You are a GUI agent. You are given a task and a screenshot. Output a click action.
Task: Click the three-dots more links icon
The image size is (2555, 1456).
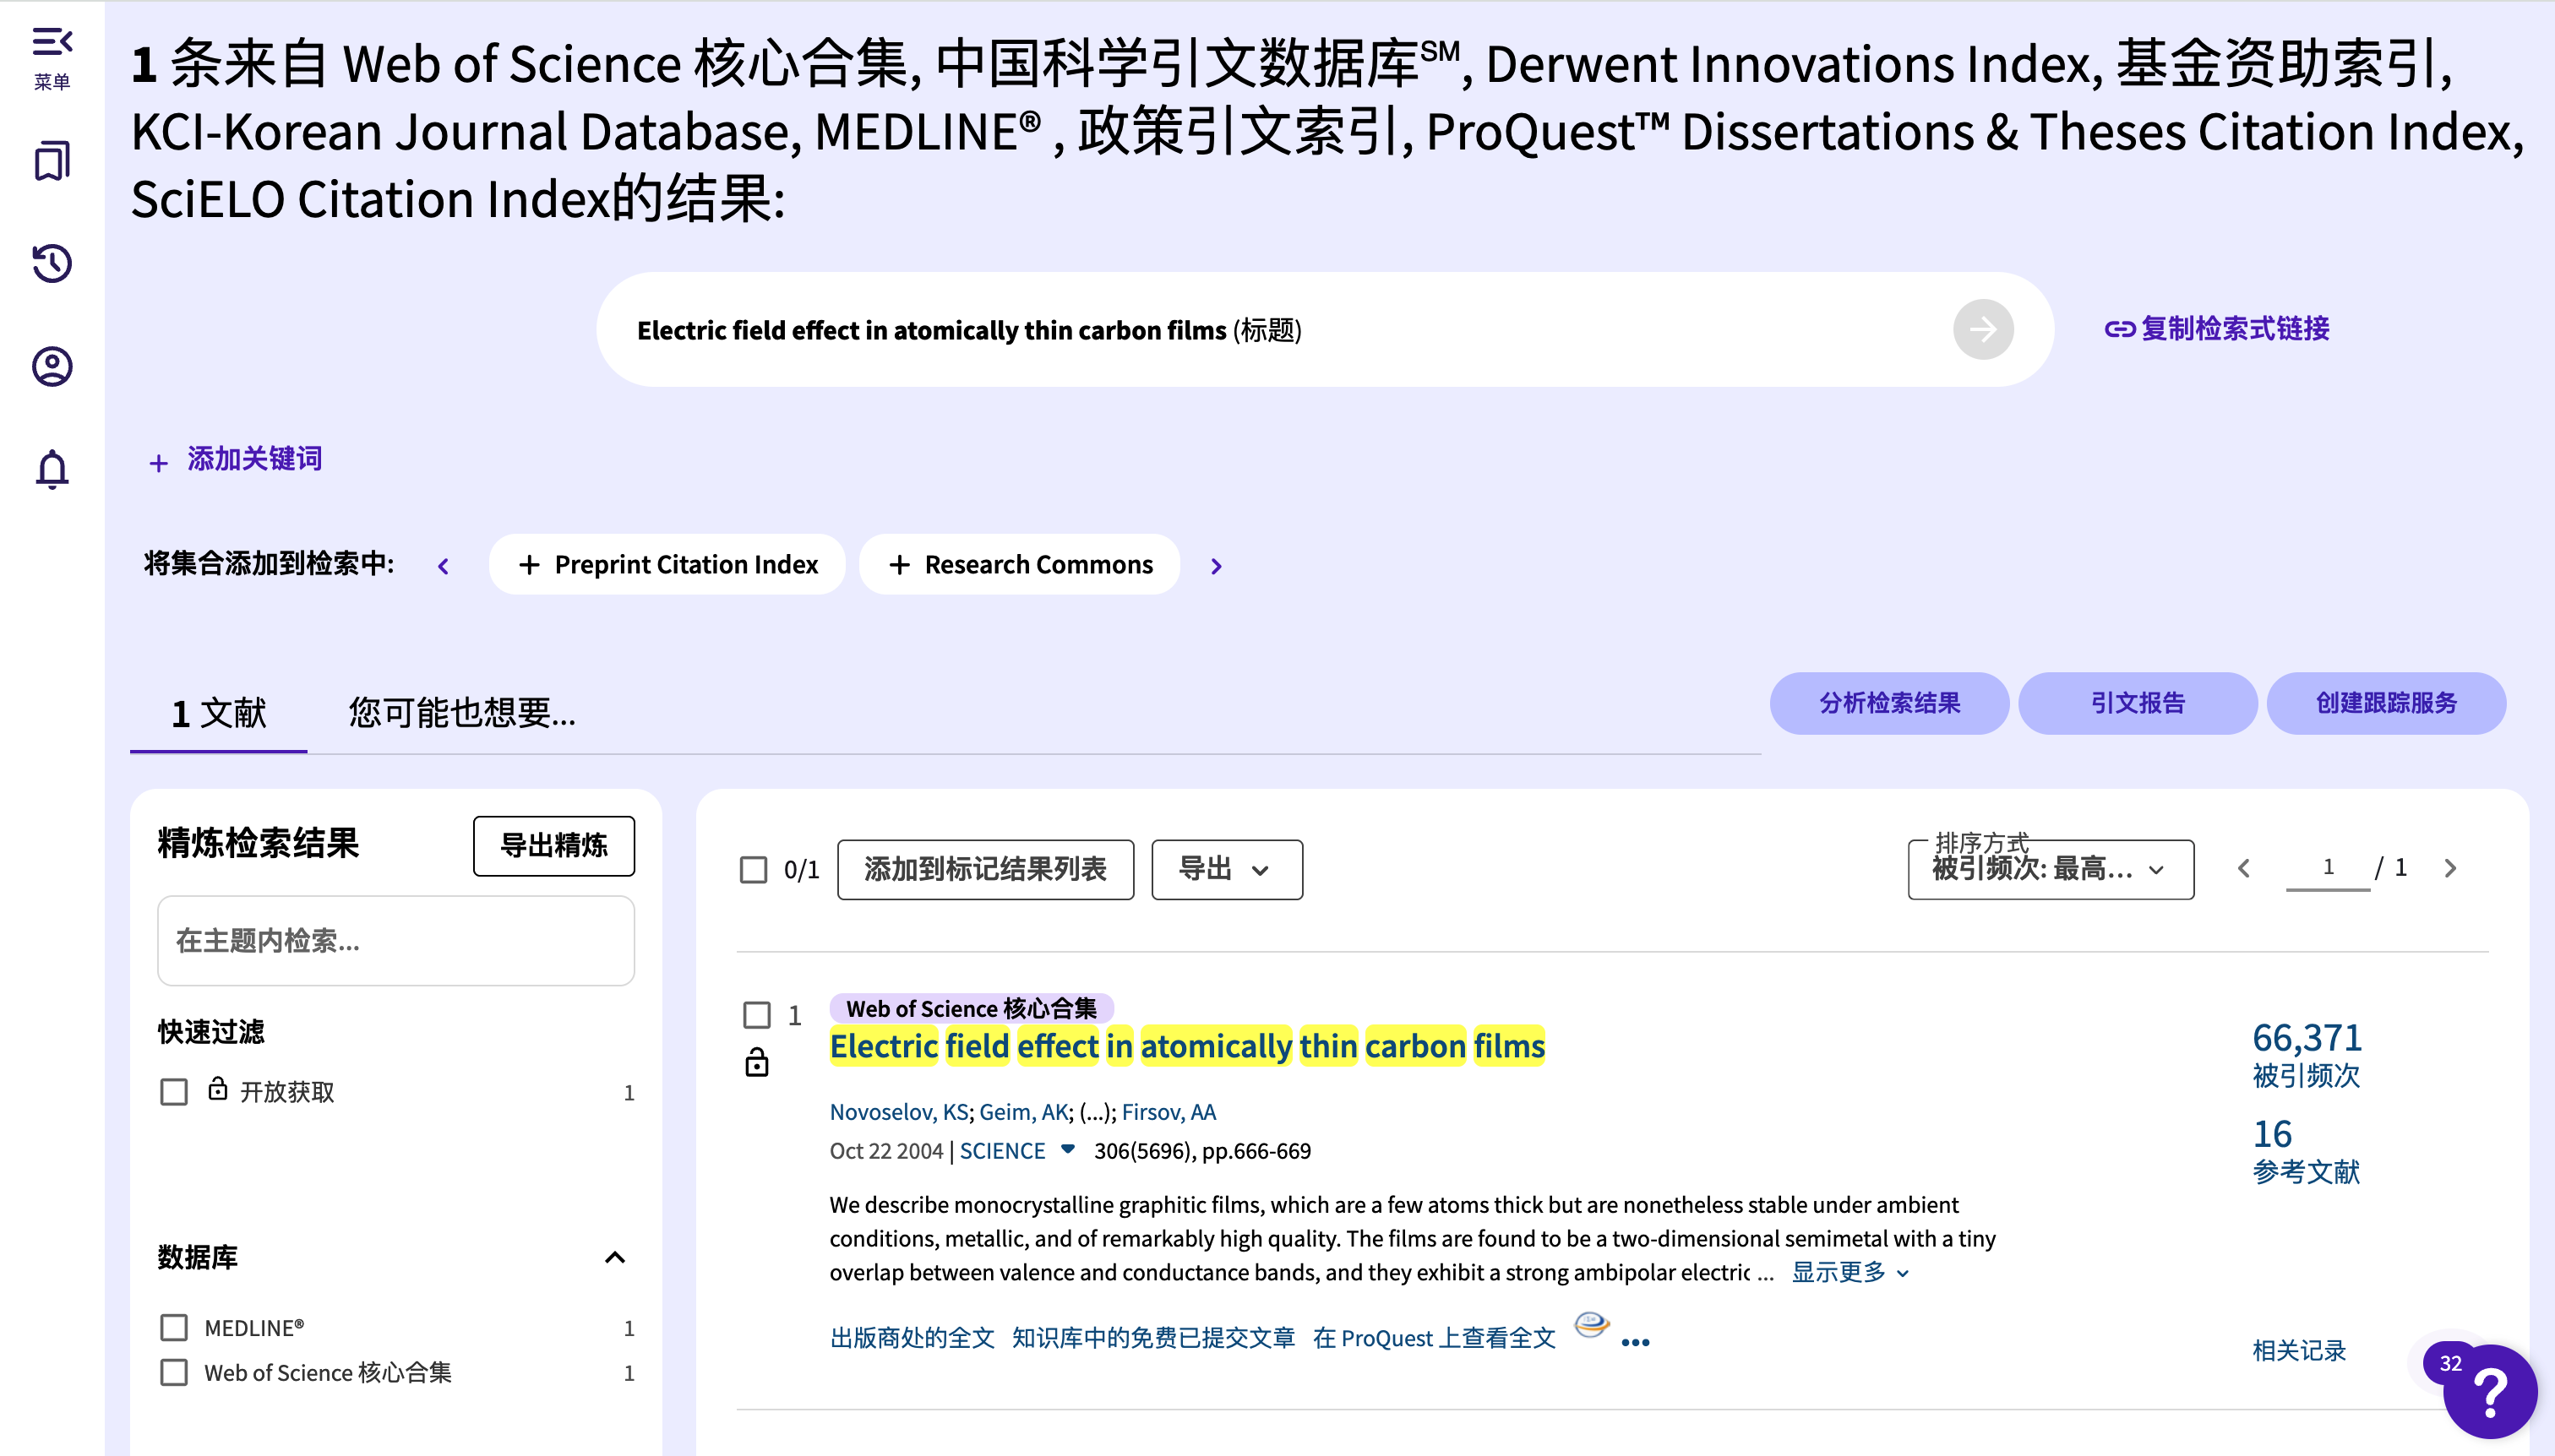[x=1635, y=1342]
